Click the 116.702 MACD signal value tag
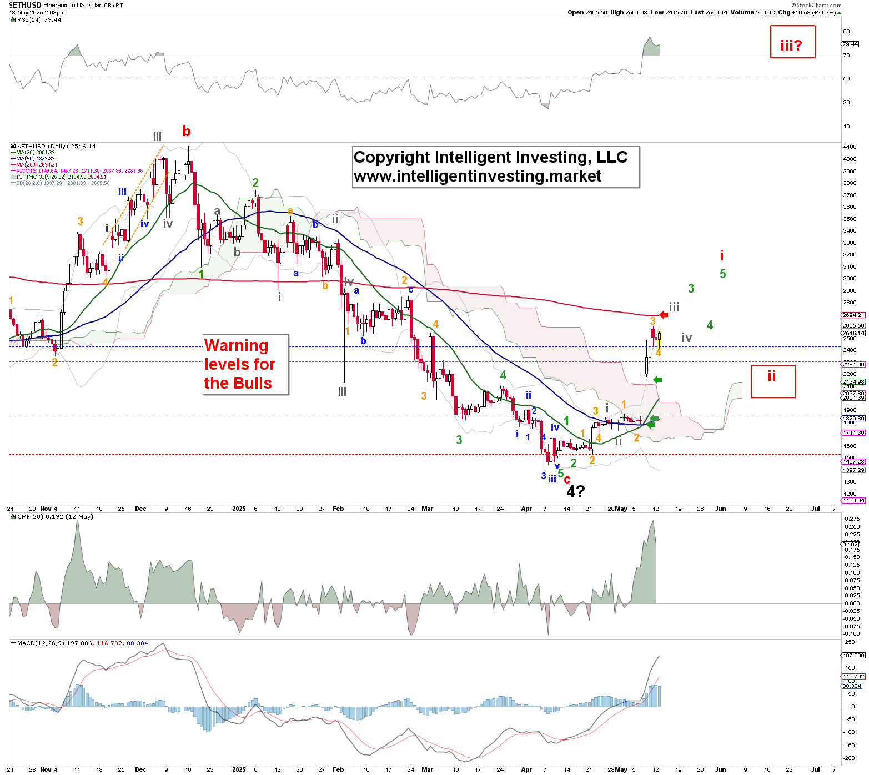The width and height of the screenshot is (869, 775). tap(853, 676)
